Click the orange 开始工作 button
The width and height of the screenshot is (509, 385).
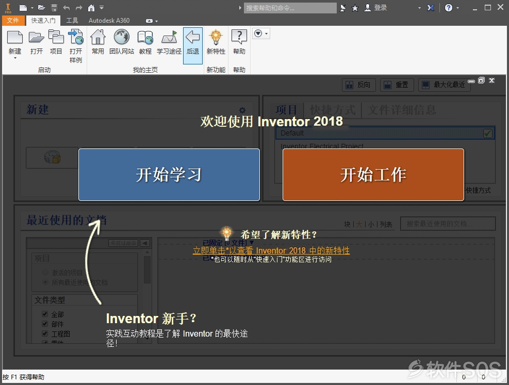373,175
